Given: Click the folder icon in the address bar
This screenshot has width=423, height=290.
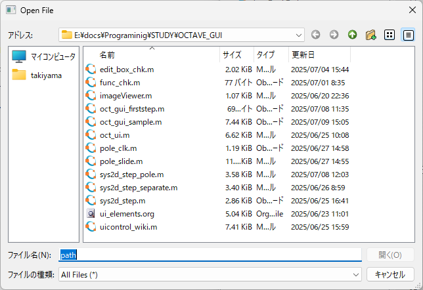Looking at the screenshot, I should pyautogui.click(x=66, y=35).
